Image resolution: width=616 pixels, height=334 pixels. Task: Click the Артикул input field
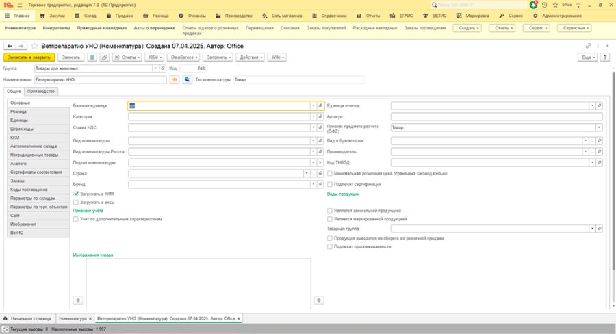point(497,117)
